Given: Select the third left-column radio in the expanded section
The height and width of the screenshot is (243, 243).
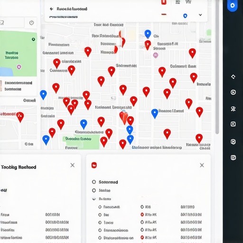Looking at the screenshot, I should coord(100,223).
